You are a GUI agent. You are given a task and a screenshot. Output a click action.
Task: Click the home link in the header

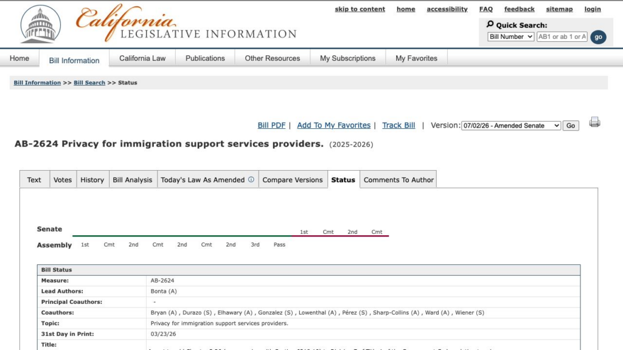406,9
